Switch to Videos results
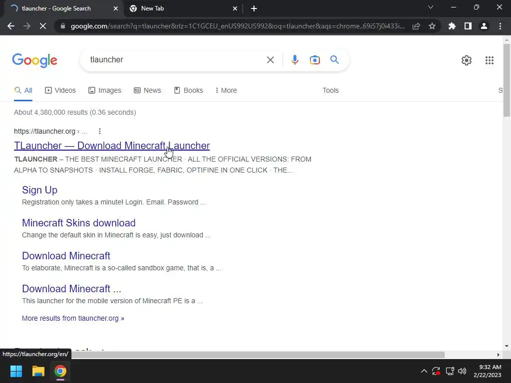The image size is (511, 383). 60,91
